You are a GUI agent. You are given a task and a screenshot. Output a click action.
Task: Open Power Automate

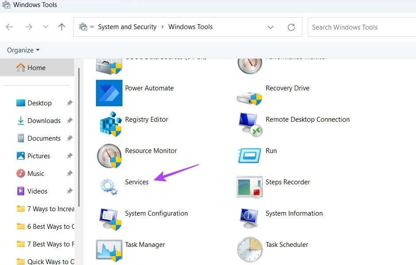point(149,88)
